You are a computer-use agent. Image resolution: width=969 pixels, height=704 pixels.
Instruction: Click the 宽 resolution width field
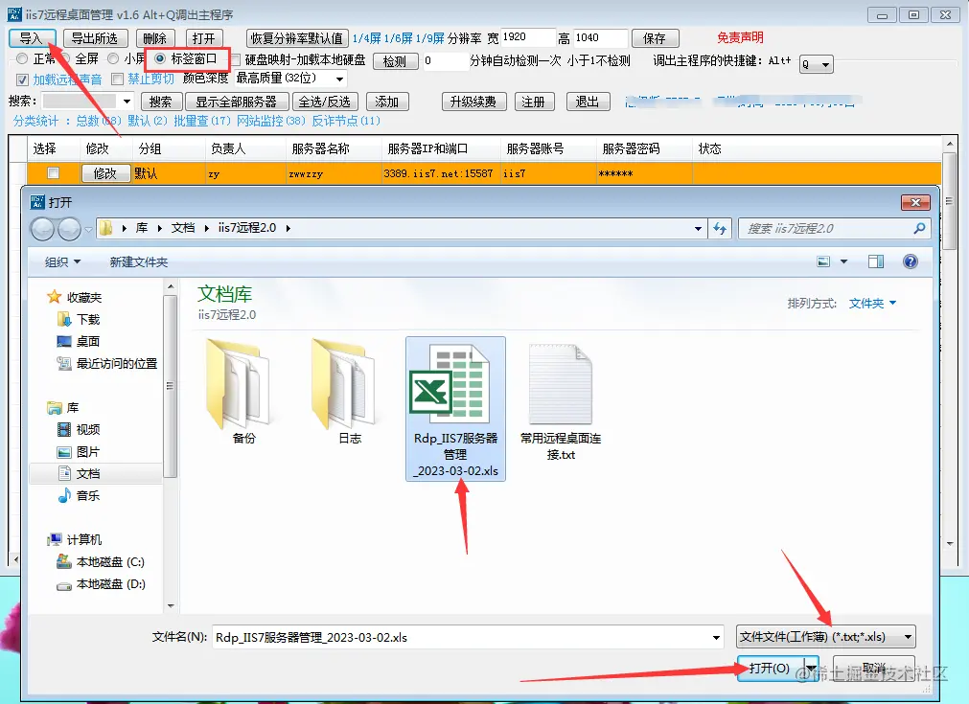click(527, 37)
